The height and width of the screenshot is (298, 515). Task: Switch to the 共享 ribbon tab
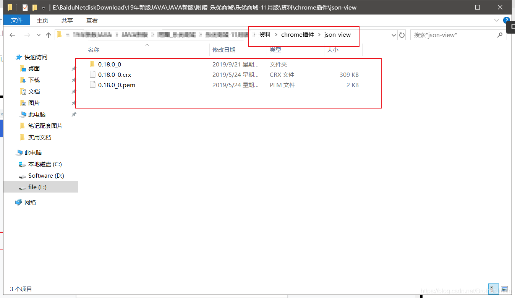click(x=67, y=20)
